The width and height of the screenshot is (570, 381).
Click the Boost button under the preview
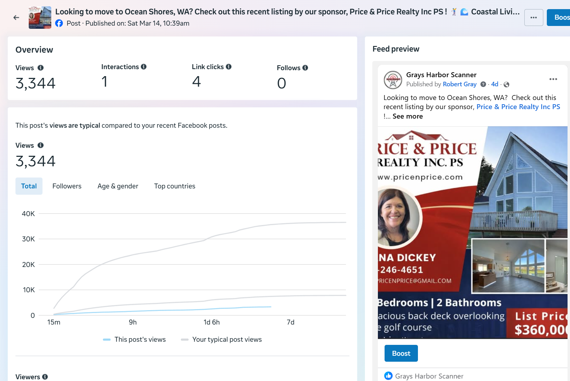point(401,353)
